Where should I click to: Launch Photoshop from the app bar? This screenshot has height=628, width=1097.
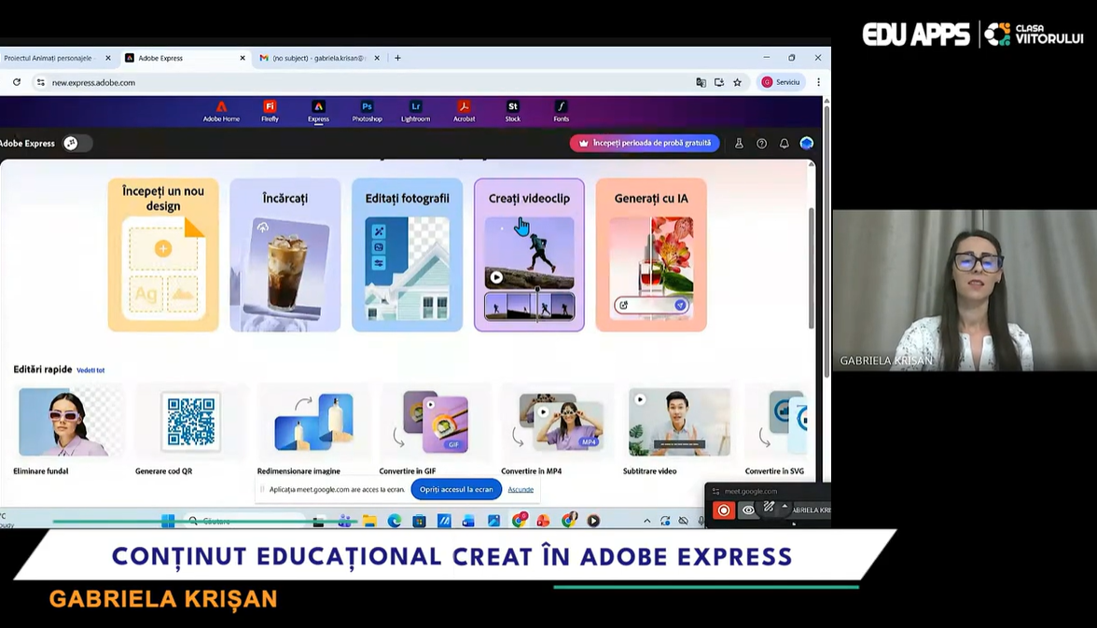click(367, 111)
